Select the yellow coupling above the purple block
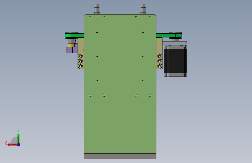 (71, 45)
